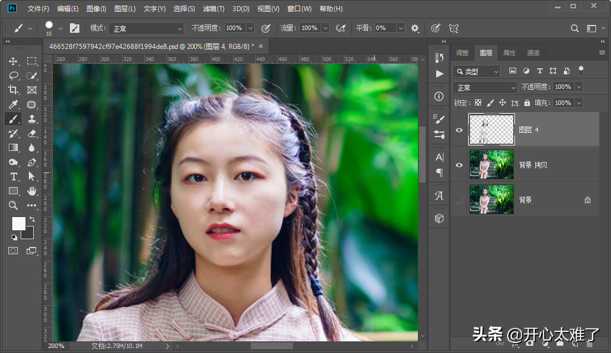
Task: Select the Zoom tool in toolbar
Action: click(13, 205)
